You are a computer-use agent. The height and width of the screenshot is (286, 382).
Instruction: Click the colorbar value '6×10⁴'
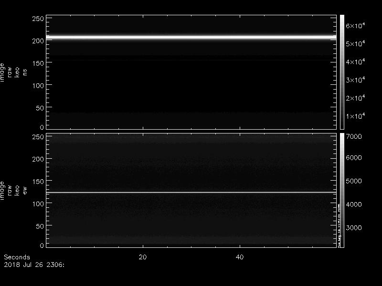[x=355, y=25]
